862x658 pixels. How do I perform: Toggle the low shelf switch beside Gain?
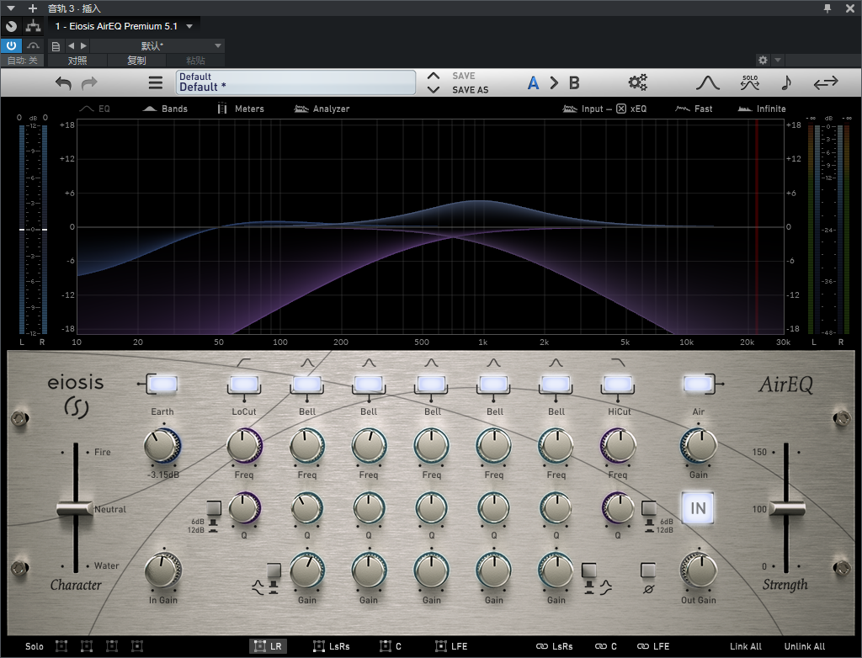pos(274,571)
